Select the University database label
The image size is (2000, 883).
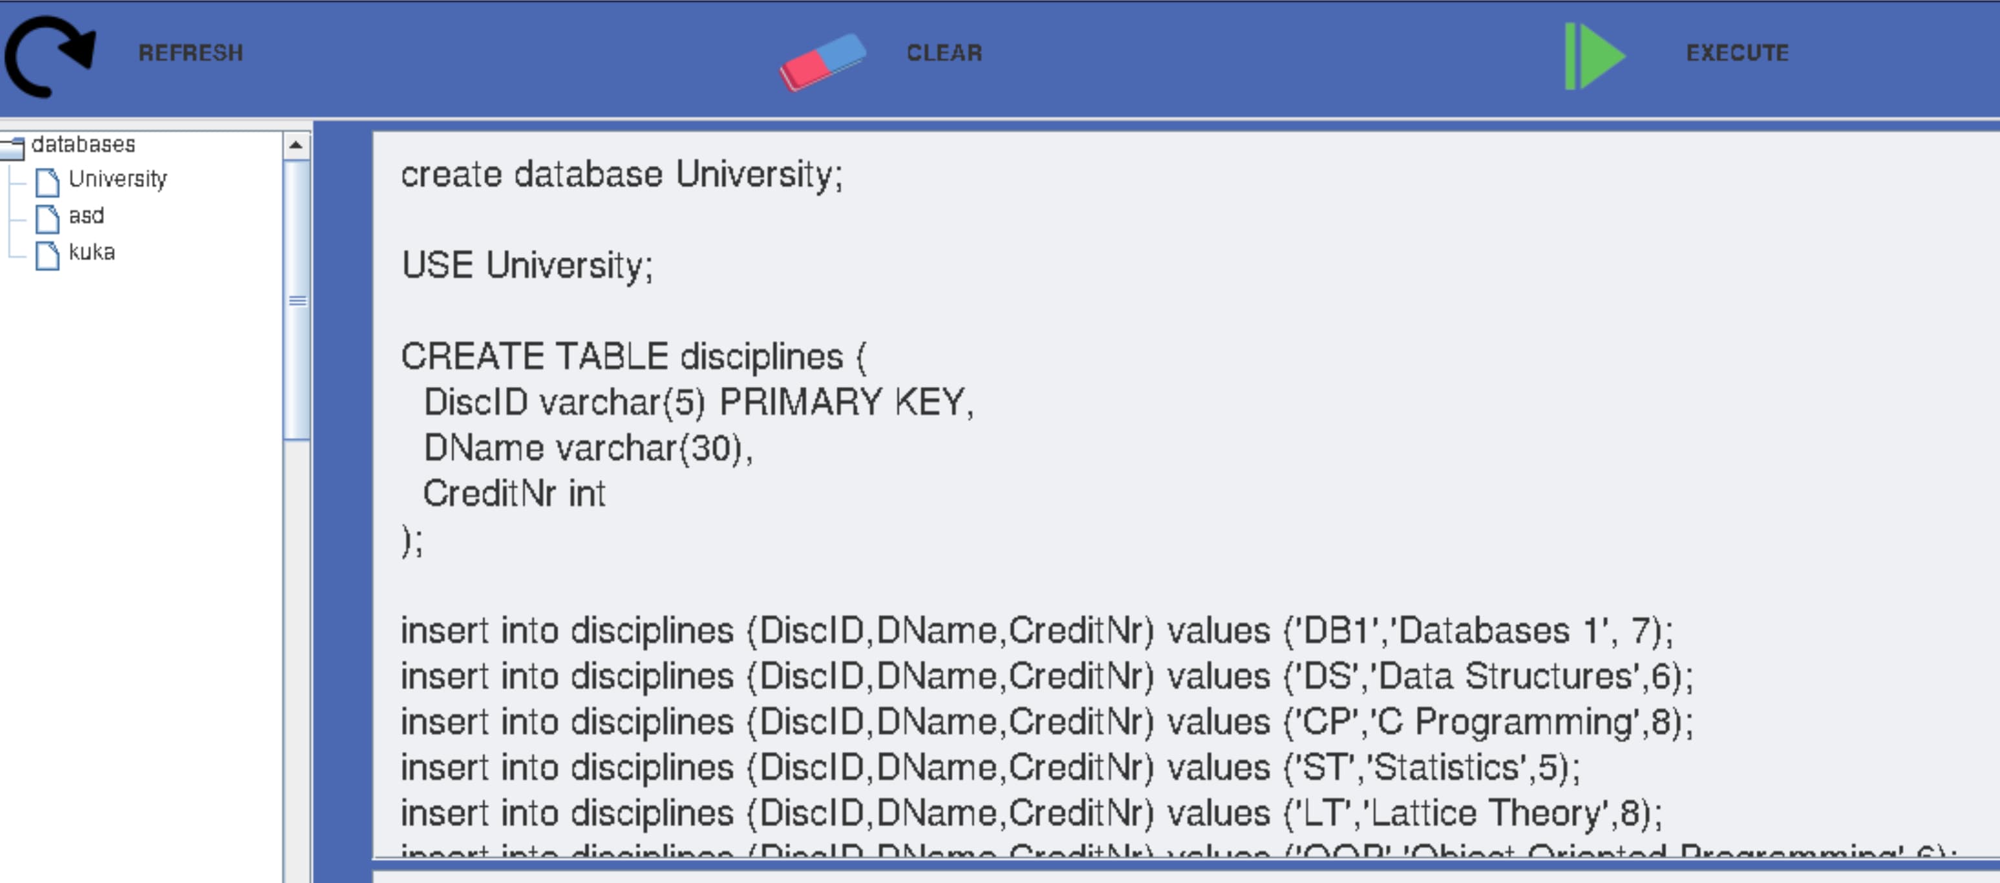(x=118, y=179)
